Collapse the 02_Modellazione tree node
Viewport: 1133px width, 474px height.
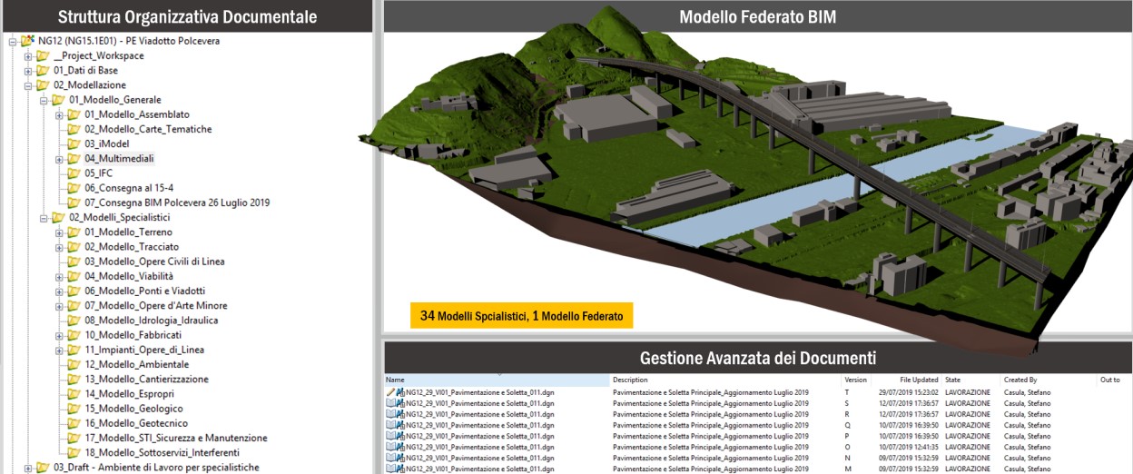[x=28, y=85]
